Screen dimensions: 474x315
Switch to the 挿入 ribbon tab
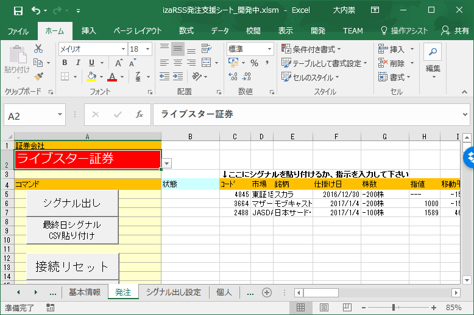pyautogui.click(x=88, y=31)
